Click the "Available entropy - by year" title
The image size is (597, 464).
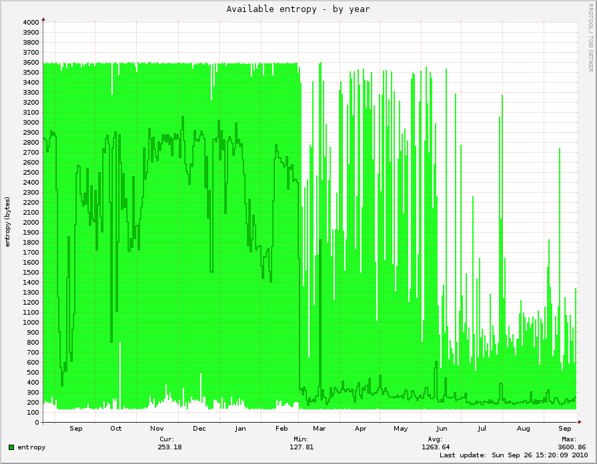click(x=297, y=9)
